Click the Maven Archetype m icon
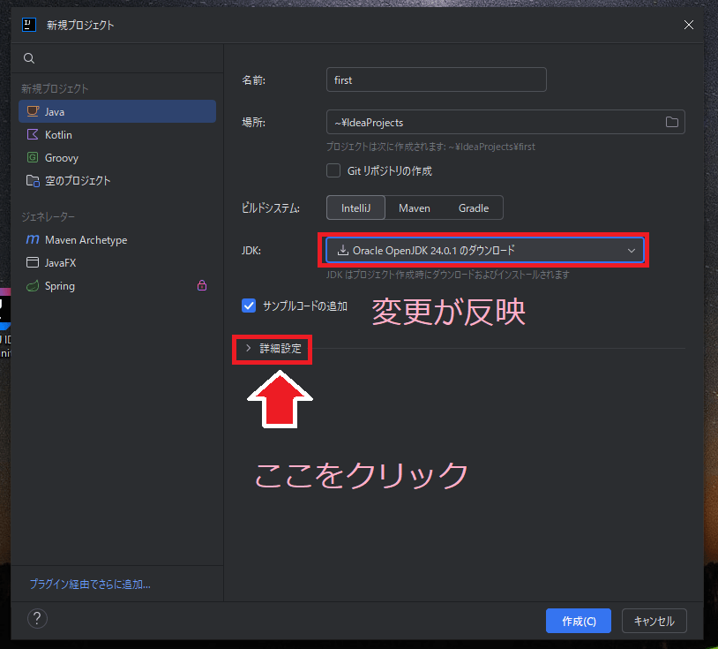 click(33, 239)
